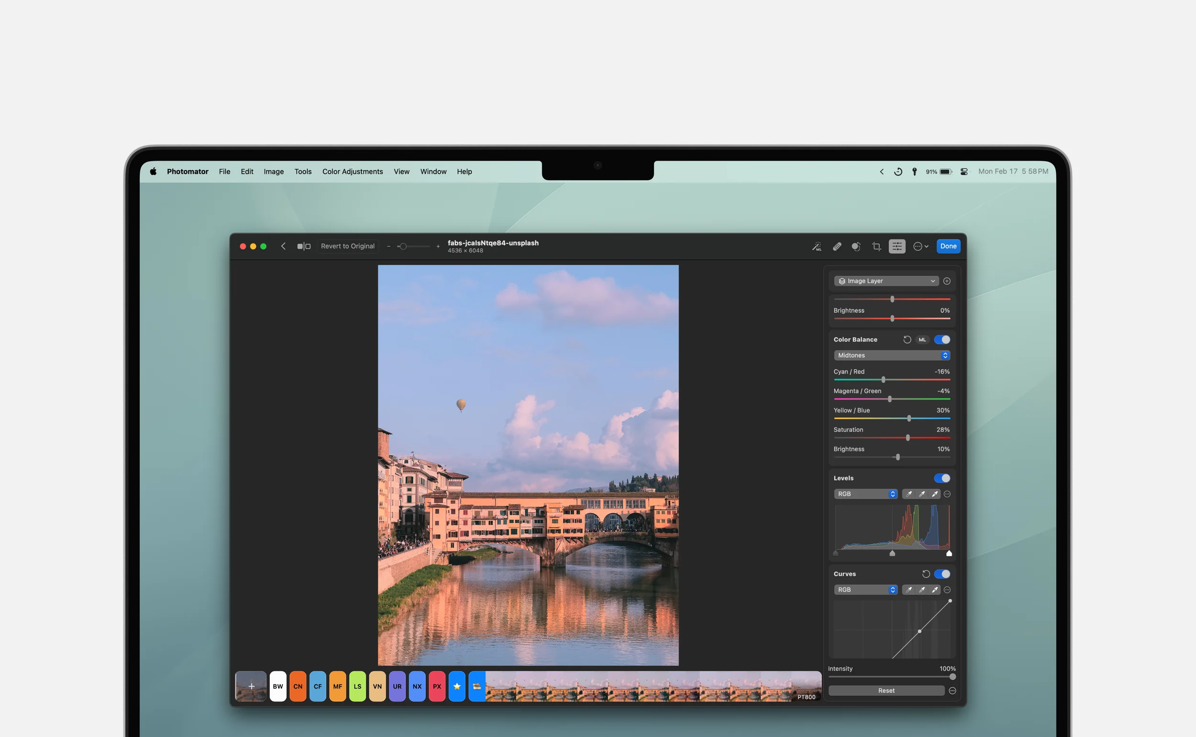Disable the Color Balance toggle
Image resolution: width=1196 pixels, height=737 pixels.
(x=942, y=340)
